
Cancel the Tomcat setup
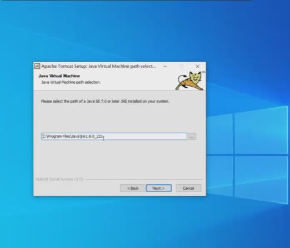click(188, 188)
